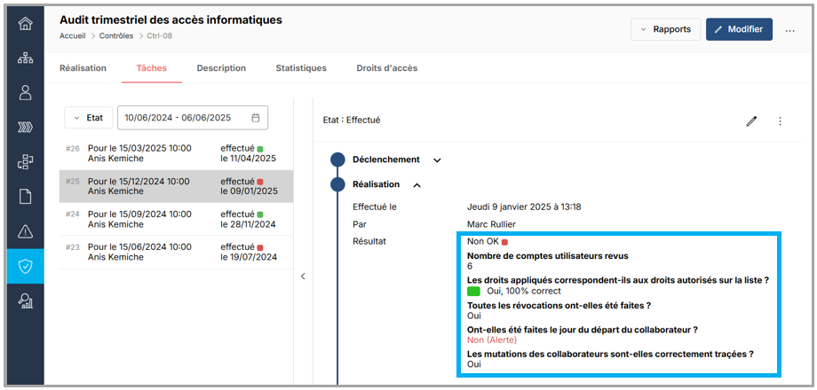Open the home icon in sidebar
The height and width of the screenshot is (390, 817).
point(25,24)
